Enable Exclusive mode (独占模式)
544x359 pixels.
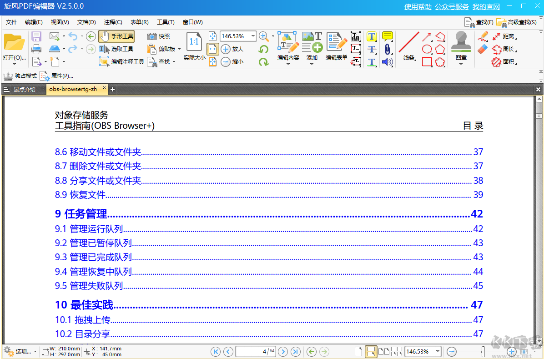(x=20, y=76)
